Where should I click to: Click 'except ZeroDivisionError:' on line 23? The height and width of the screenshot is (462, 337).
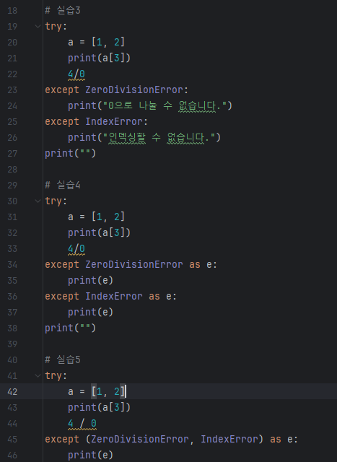116,90
